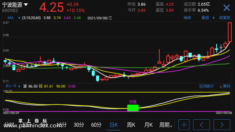Select the 30分 timeframe tab

(79, 125)
